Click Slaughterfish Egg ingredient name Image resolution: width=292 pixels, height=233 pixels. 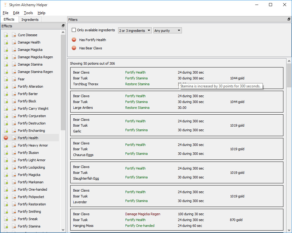(x=86, y=178)
